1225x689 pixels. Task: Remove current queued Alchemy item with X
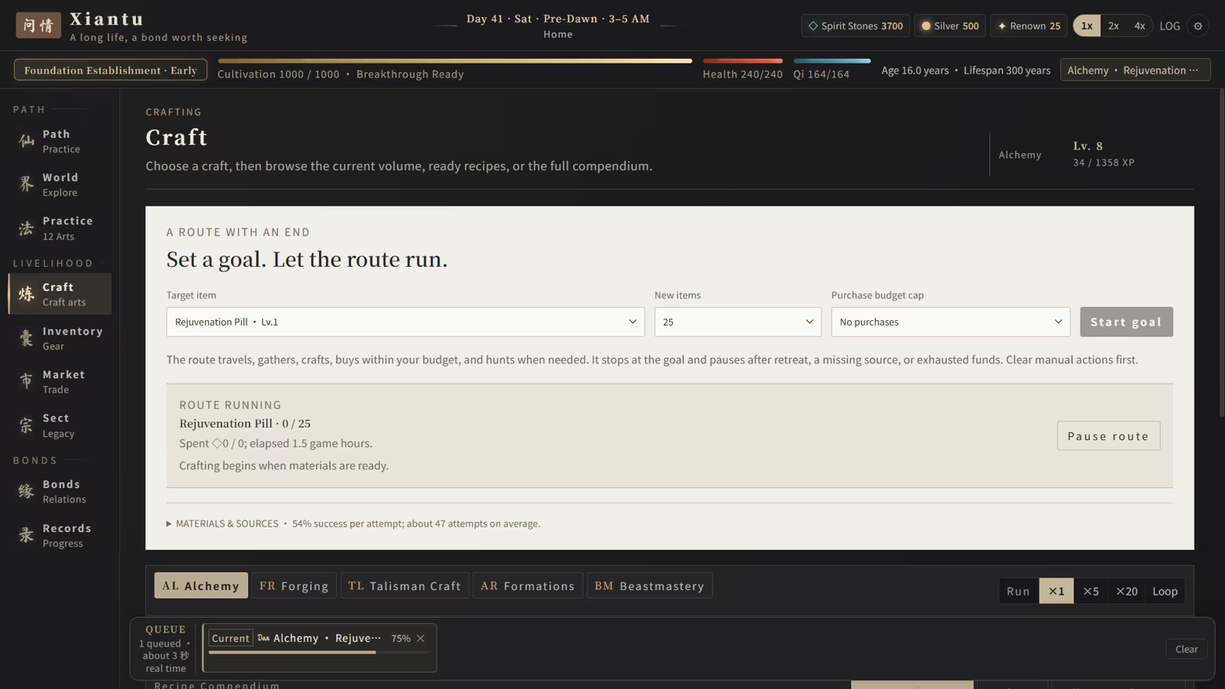click(x=421, y=638)
